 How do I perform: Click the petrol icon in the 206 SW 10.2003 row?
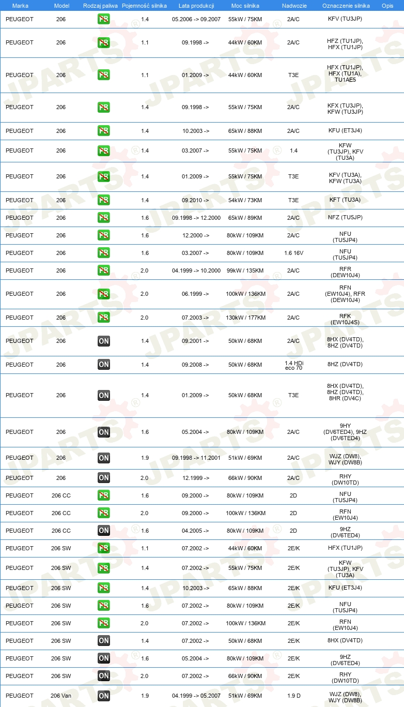click(x=104, y=588)
